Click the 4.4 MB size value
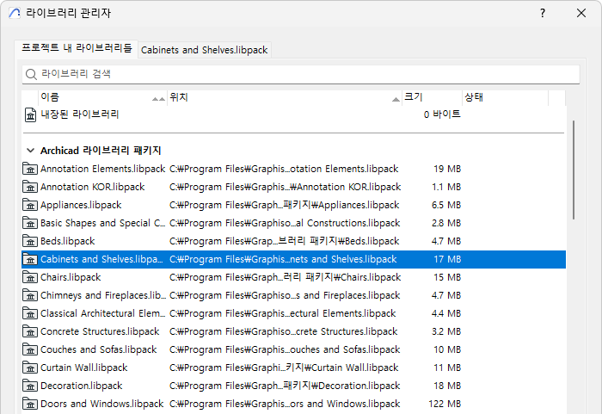The height and width of the screenshot is (414, 602). (446, 313)
